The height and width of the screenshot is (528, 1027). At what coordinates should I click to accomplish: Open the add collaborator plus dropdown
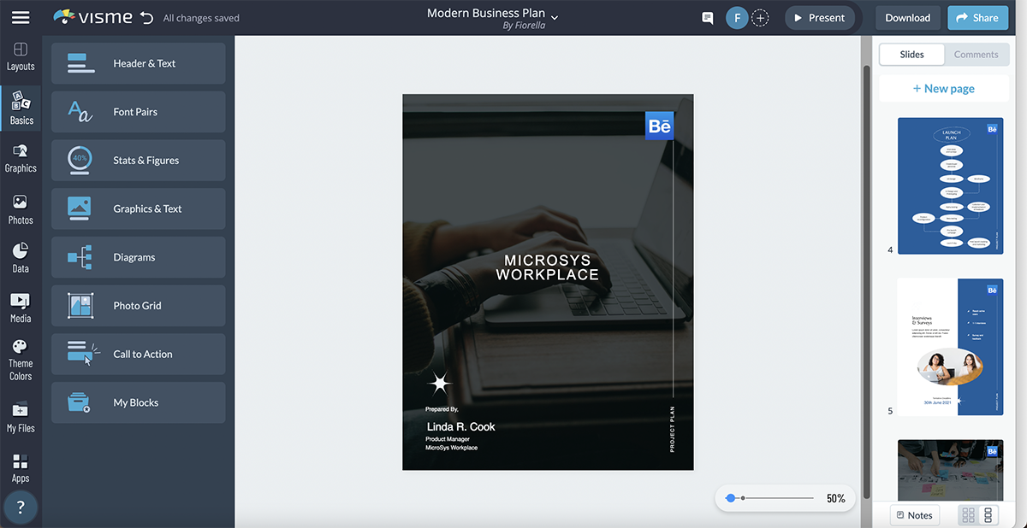click(760, 17)
